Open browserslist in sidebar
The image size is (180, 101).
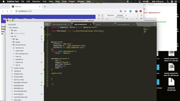[x=18, y=77]
